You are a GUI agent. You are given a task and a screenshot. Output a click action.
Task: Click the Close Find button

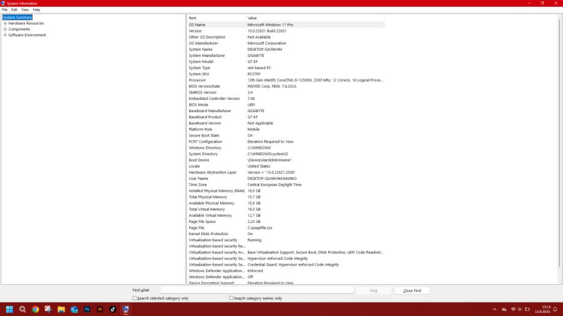412,290
